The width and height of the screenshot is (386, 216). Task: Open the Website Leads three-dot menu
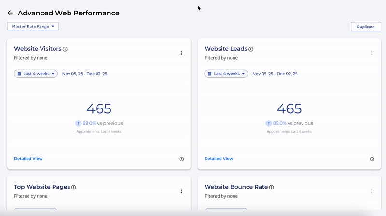tap(372, 53)
